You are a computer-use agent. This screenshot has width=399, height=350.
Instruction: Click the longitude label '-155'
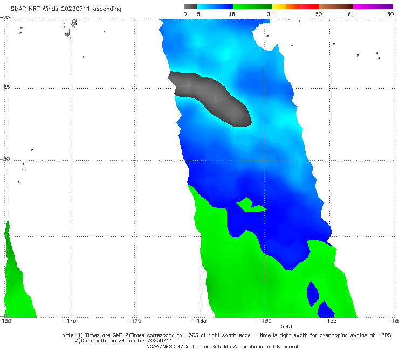(x=330, y=321)
